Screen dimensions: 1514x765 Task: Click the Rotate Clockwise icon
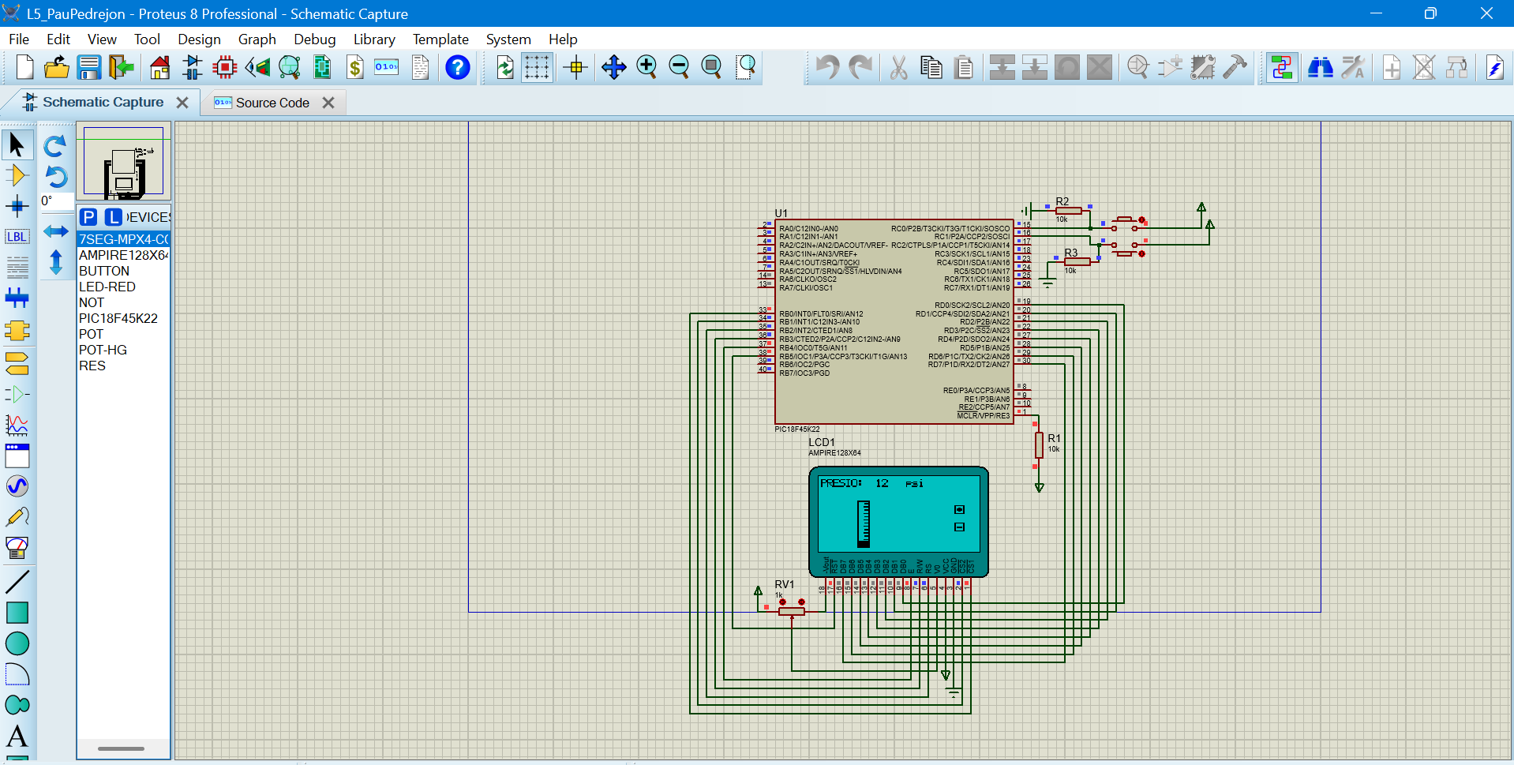click(55, 146)
